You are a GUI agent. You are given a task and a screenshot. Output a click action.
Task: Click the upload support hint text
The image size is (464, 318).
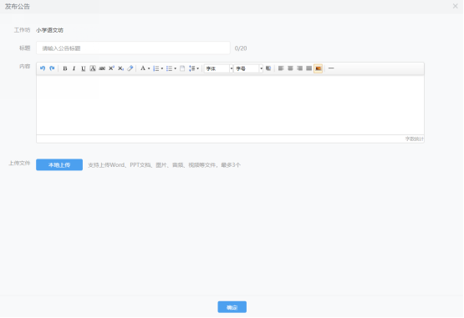coord(164,165)
